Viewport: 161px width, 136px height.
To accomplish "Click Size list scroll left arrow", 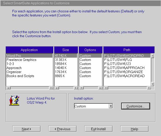I will [x=57, y=88].
